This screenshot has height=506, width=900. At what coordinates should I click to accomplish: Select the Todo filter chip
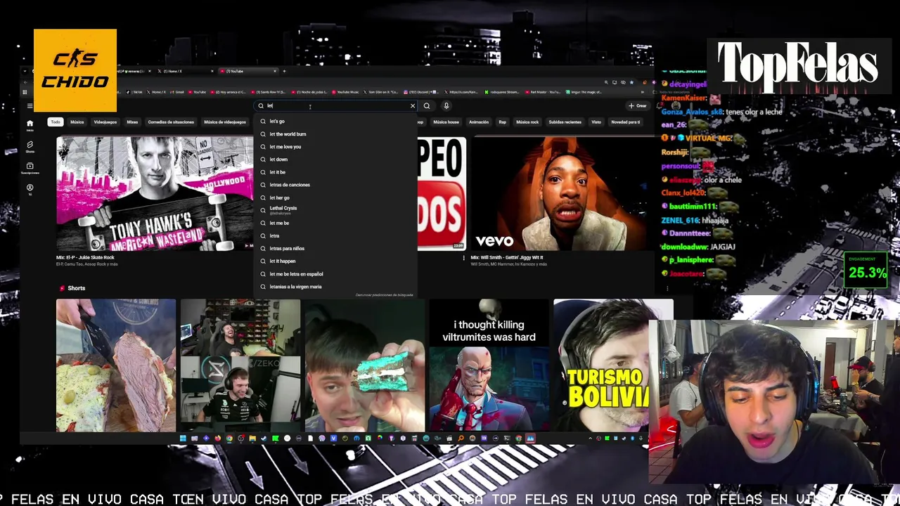(56, 122)
